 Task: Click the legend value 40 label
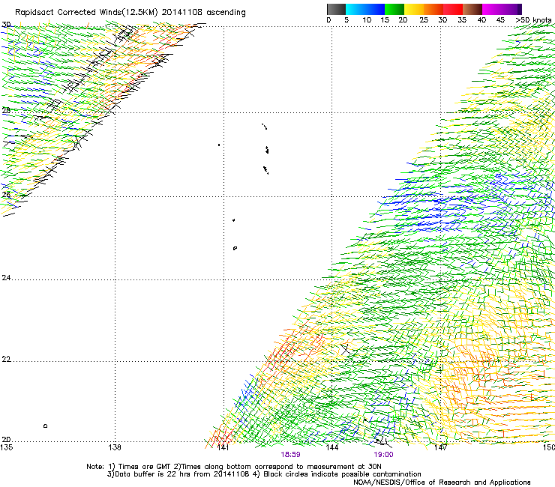tap(481, 19)
